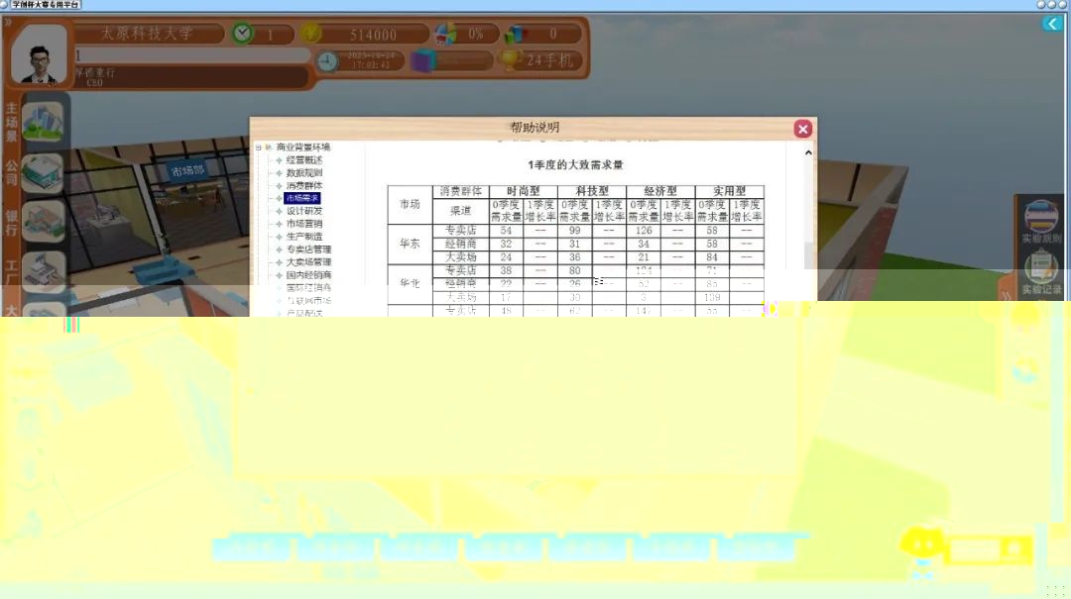Click the 时尚型 column header

tap(524, 192)
